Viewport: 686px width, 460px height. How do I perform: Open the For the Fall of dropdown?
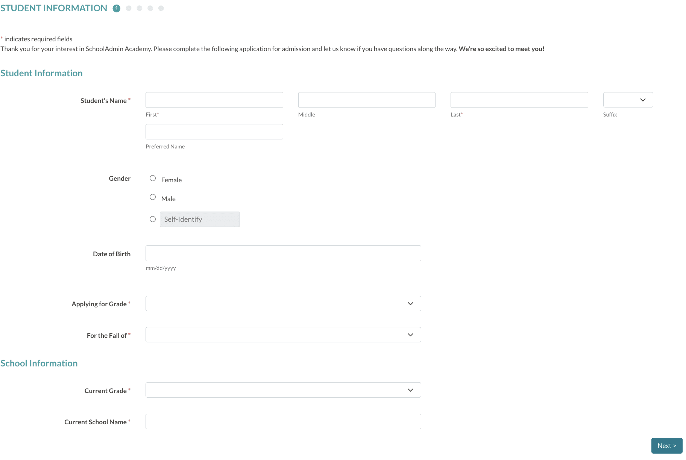(283, 335)
